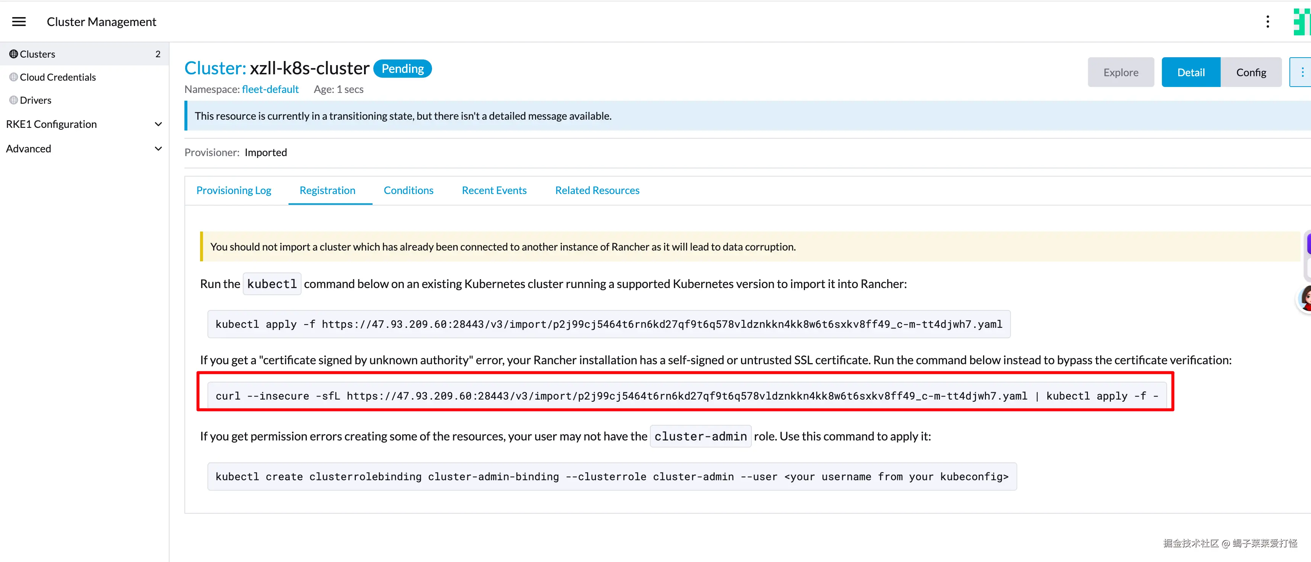Image resolution: width=1311 pixels, height=562 pixels.
Task: Click the Drivers sidebar icon
Action: pos(13,100)
